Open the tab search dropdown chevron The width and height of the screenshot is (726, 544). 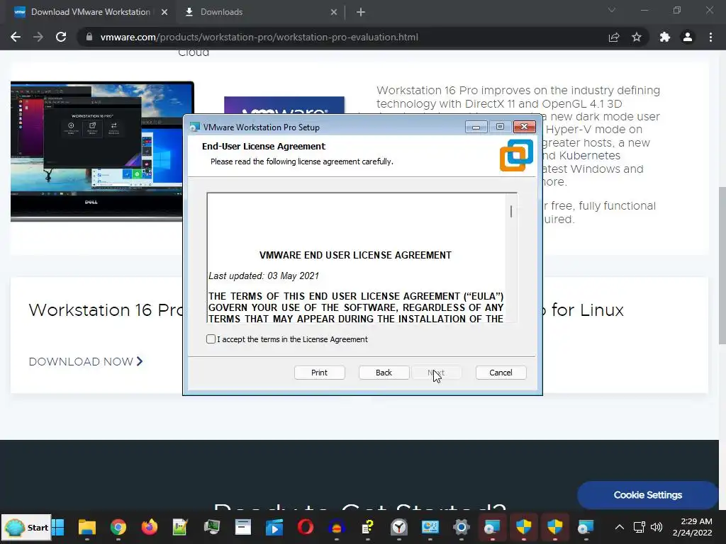click(612, 10)
